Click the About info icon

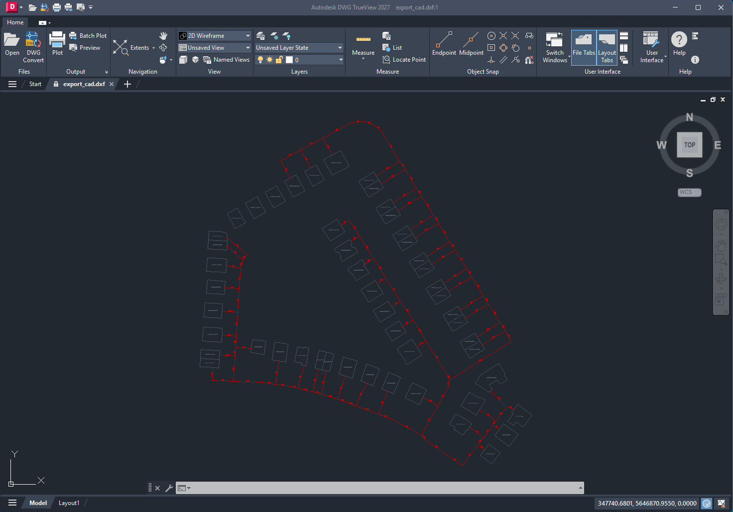point(695,60)
